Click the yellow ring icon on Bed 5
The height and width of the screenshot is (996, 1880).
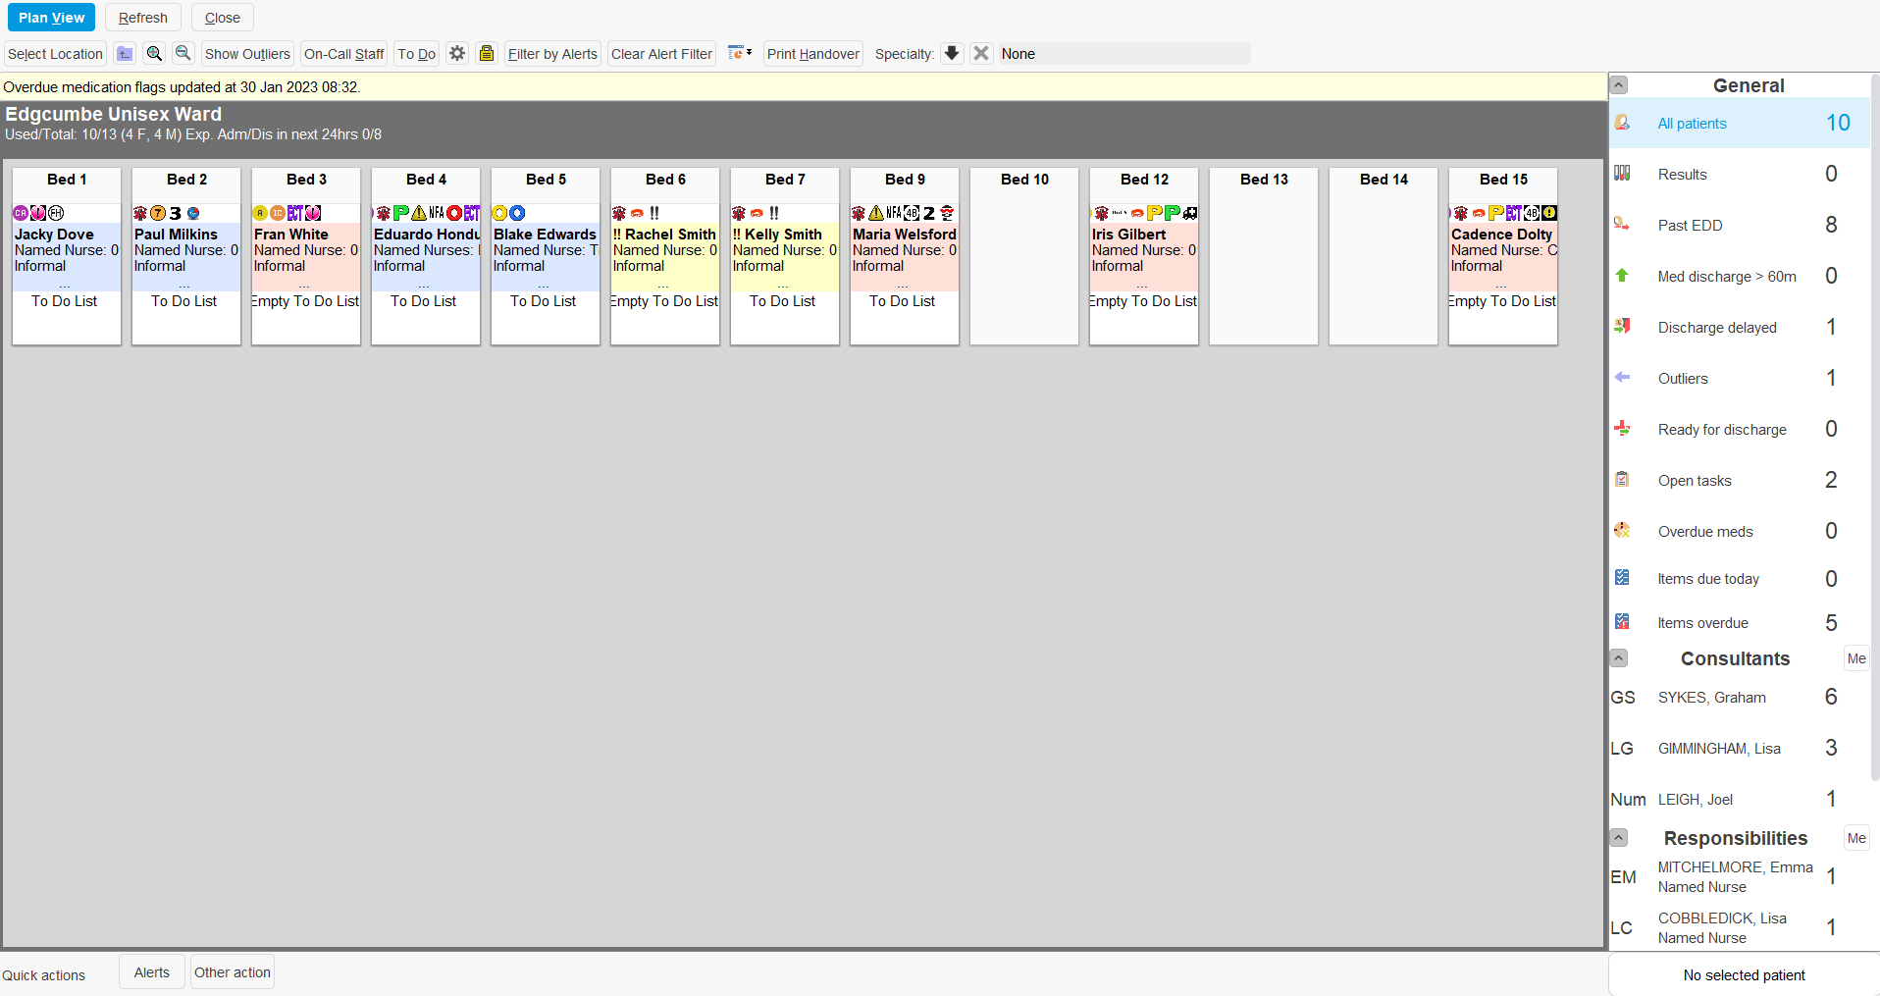499,213
